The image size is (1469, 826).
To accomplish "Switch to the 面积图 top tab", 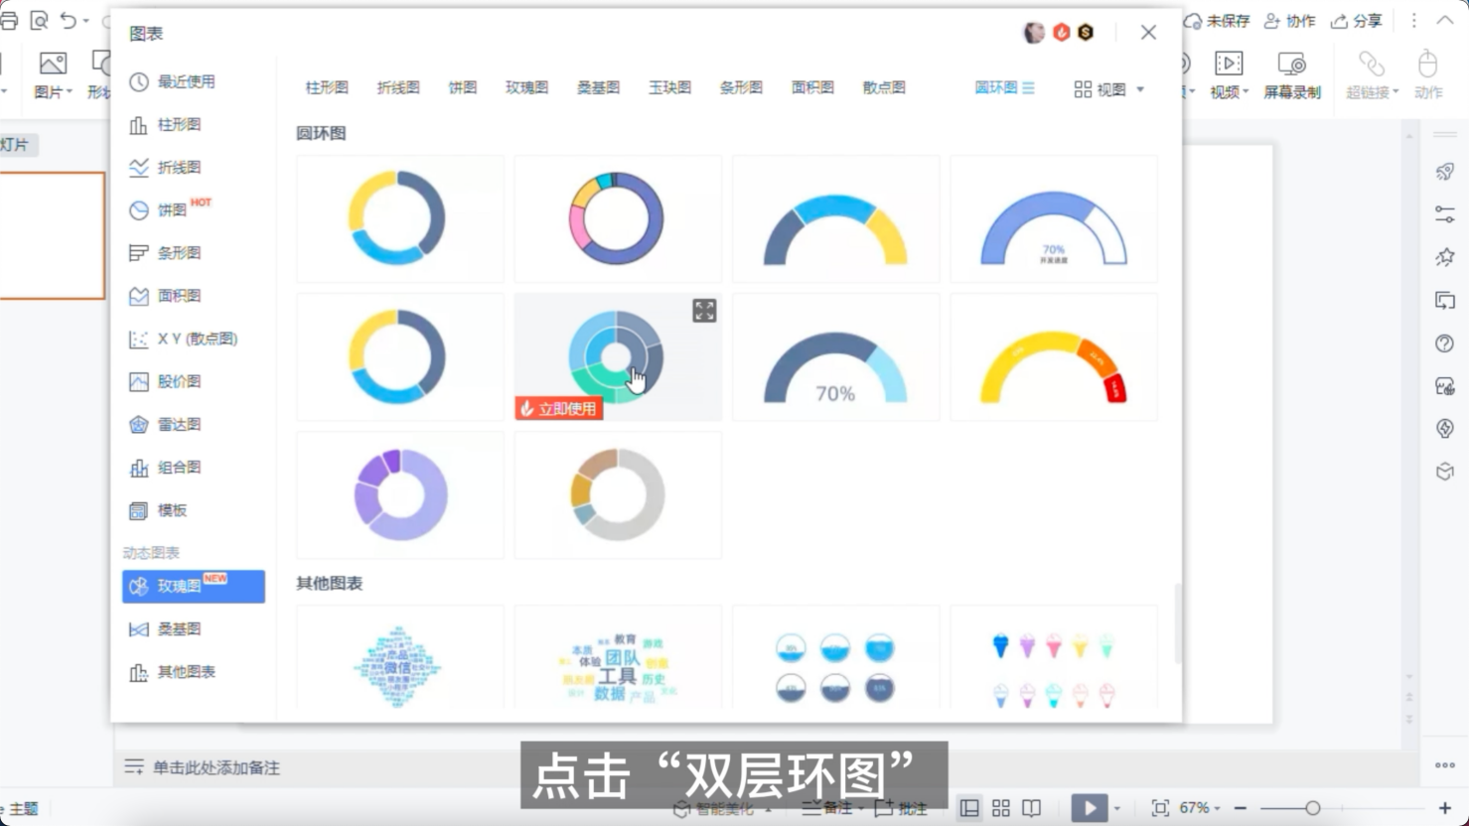I will 812,87.
